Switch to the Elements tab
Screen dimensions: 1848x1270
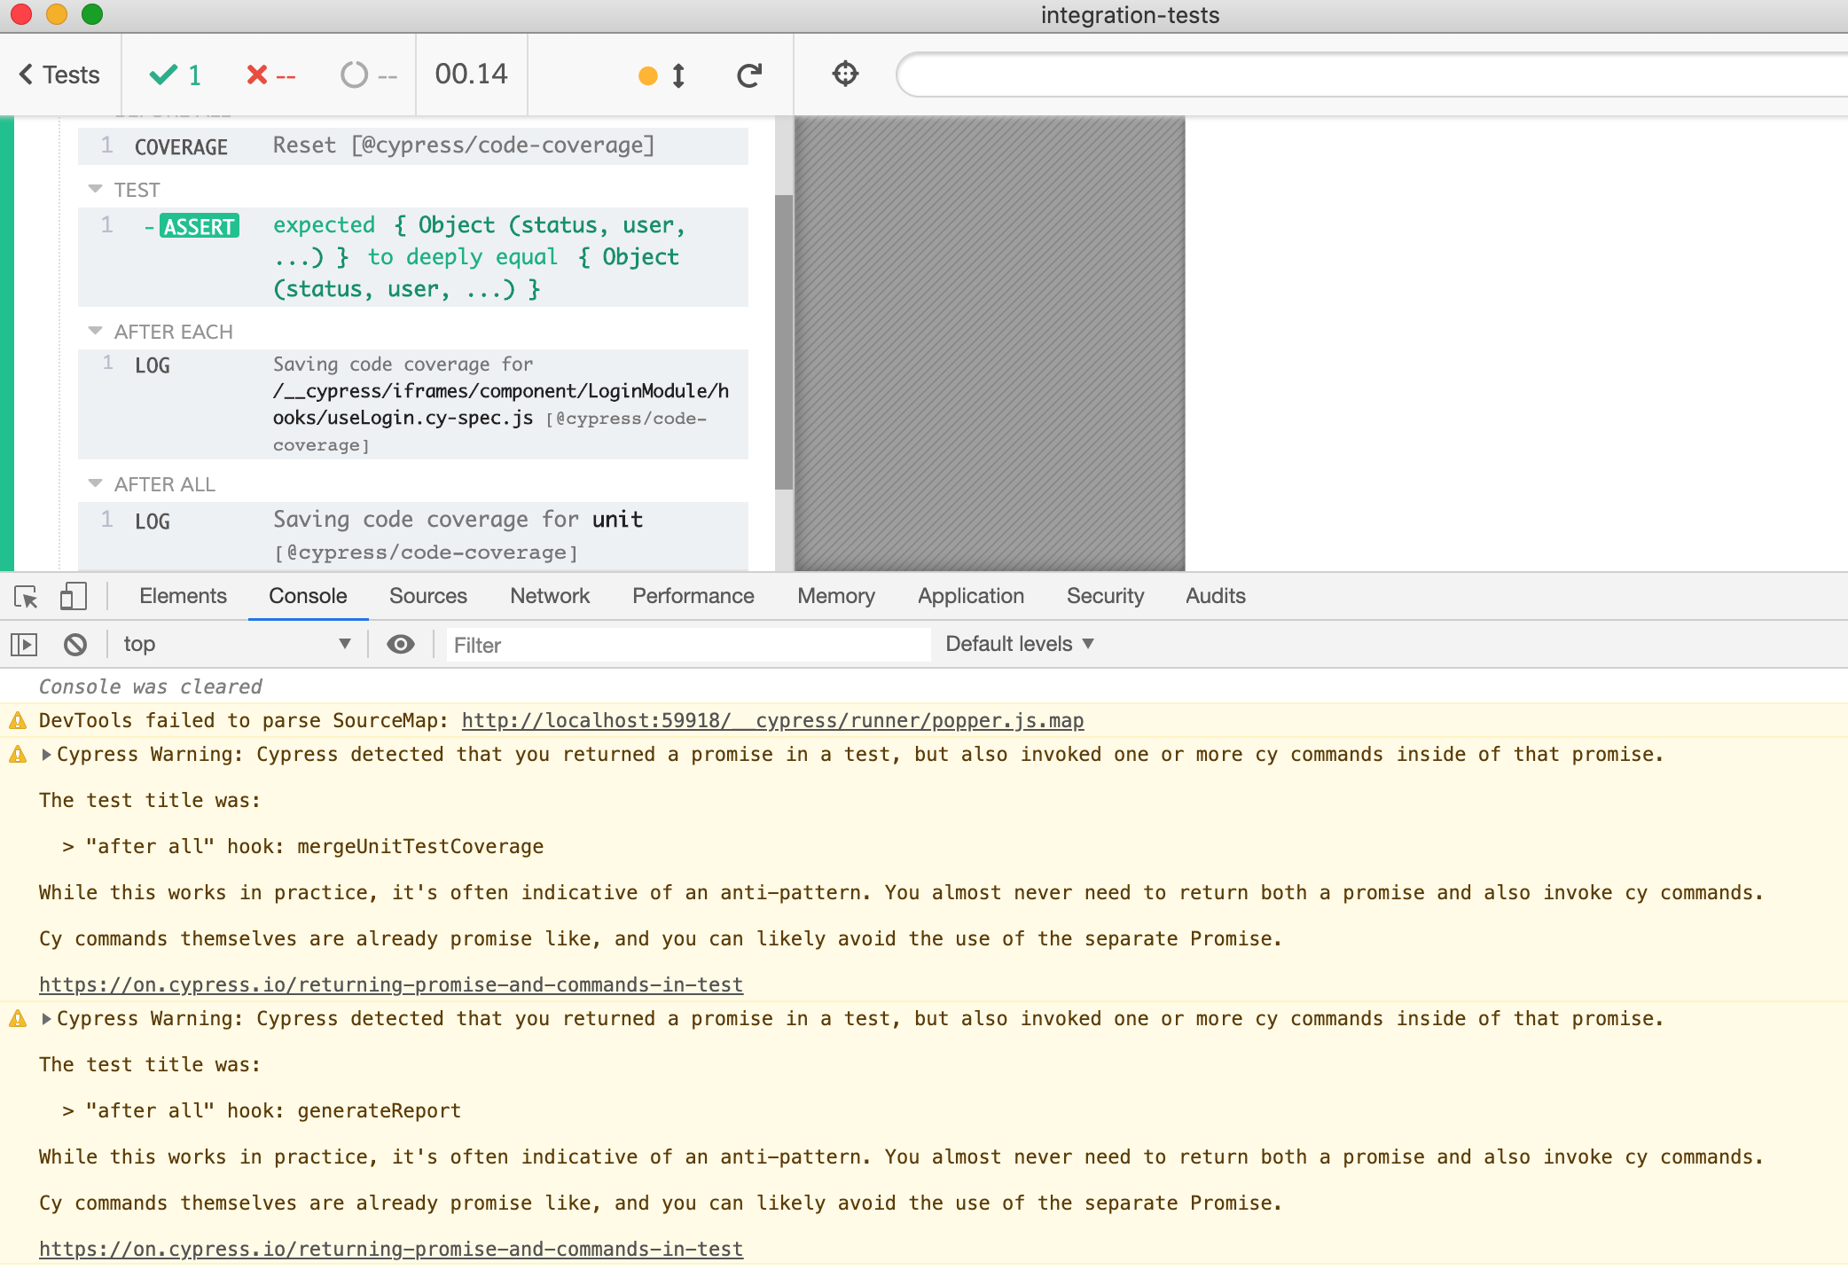(183, 596)
